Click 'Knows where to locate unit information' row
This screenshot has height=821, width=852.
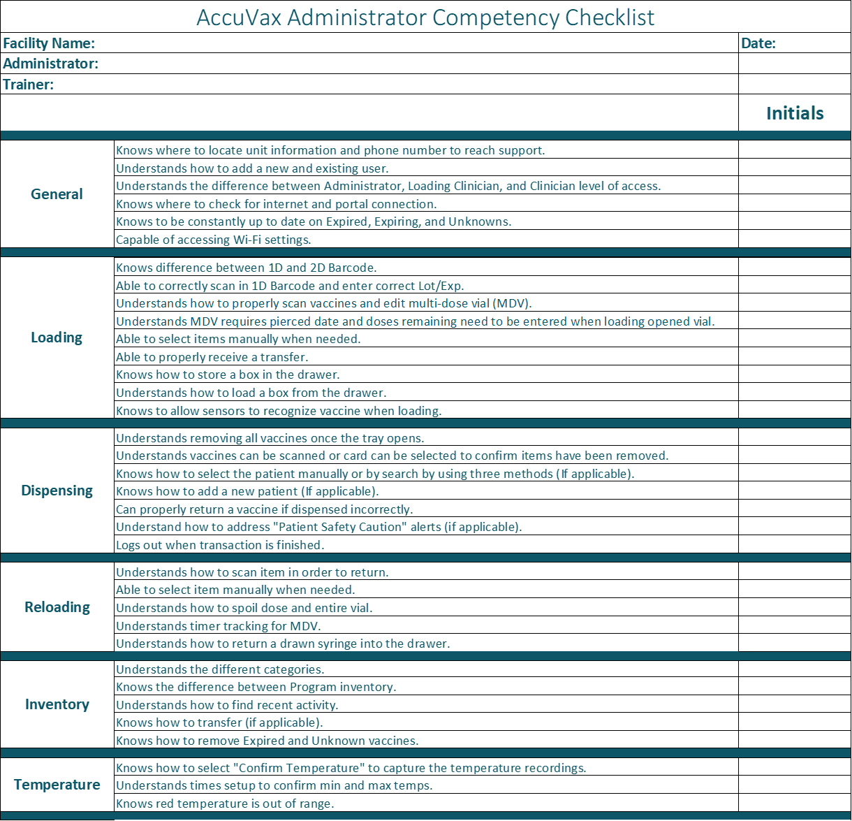click(x=426, y=150)
